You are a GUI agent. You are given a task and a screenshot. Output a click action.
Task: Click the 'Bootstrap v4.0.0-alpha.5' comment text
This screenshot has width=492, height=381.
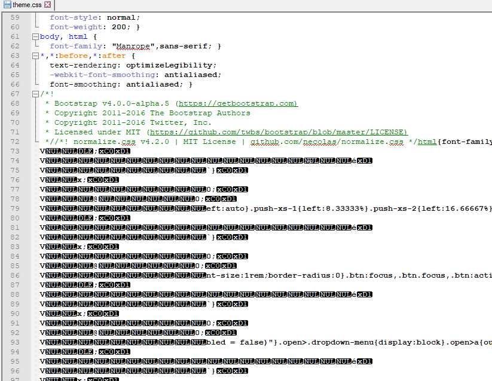pos(111,104)
